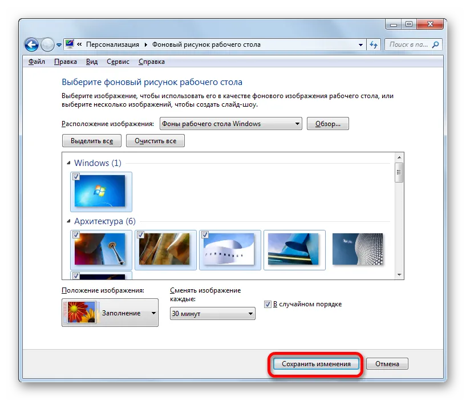The width and height of the screenshot is (466, 401).
Task: Click the wallpaper list scroll down arrow
Action: point(399,275)
